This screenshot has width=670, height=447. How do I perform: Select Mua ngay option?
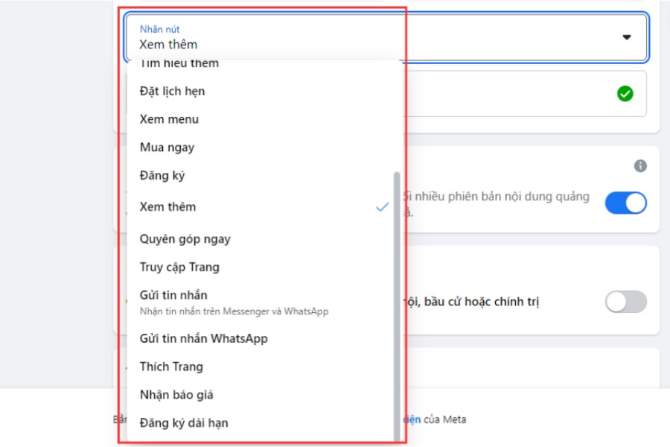[167, 147]
